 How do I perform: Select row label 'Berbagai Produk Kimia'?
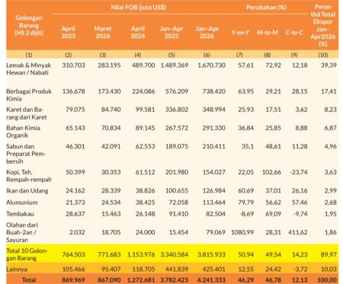[x=29, y=95]
